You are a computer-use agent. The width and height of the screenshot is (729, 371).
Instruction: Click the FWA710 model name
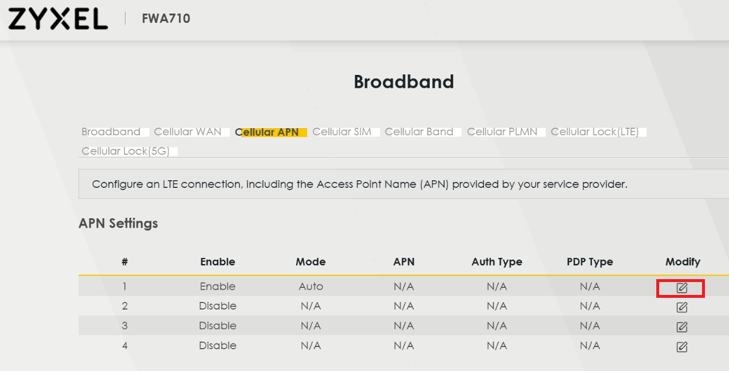(x=166, y=19)
